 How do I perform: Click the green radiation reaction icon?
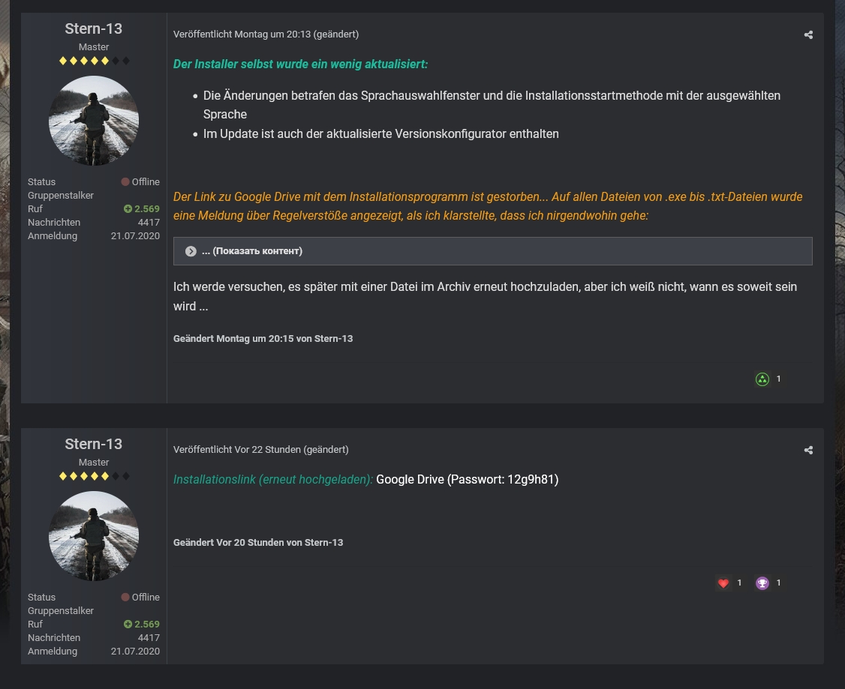click(762, 379)
